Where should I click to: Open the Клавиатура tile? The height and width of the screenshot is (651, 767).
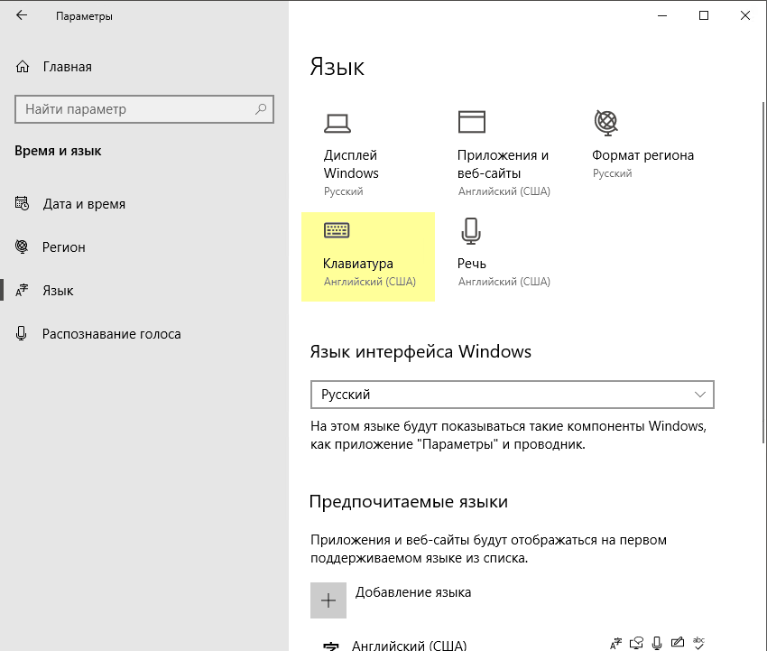tap(368, 257)
